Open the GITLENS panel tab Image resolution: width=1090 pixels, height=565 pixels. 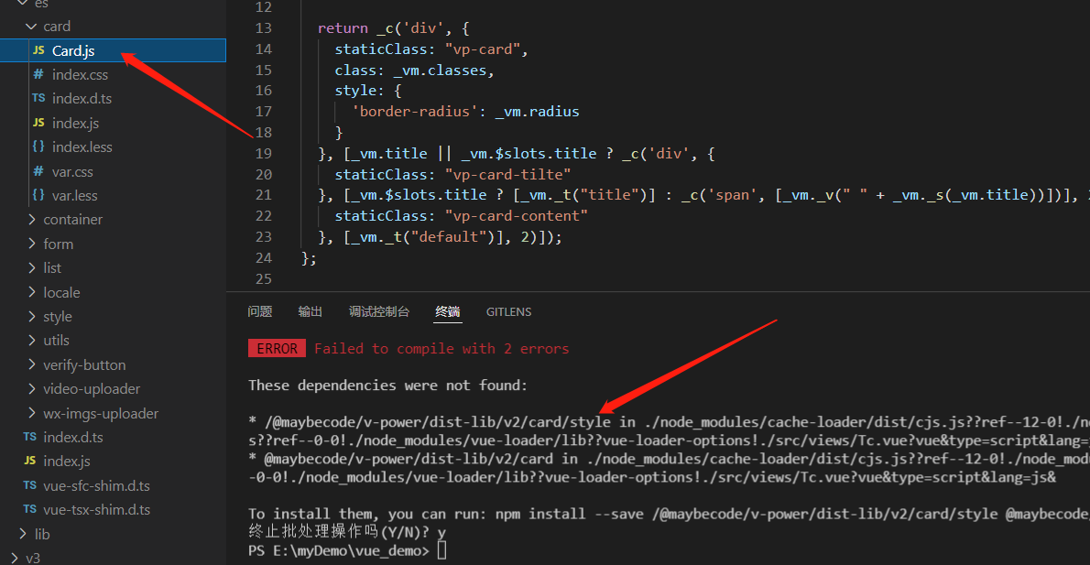(509, 312)
